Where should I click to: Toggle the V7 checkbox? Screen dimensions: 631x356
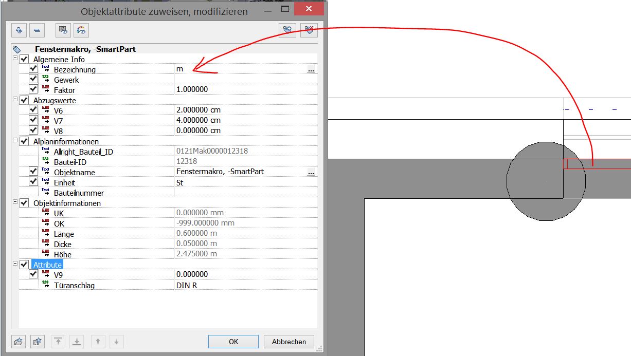33,120
